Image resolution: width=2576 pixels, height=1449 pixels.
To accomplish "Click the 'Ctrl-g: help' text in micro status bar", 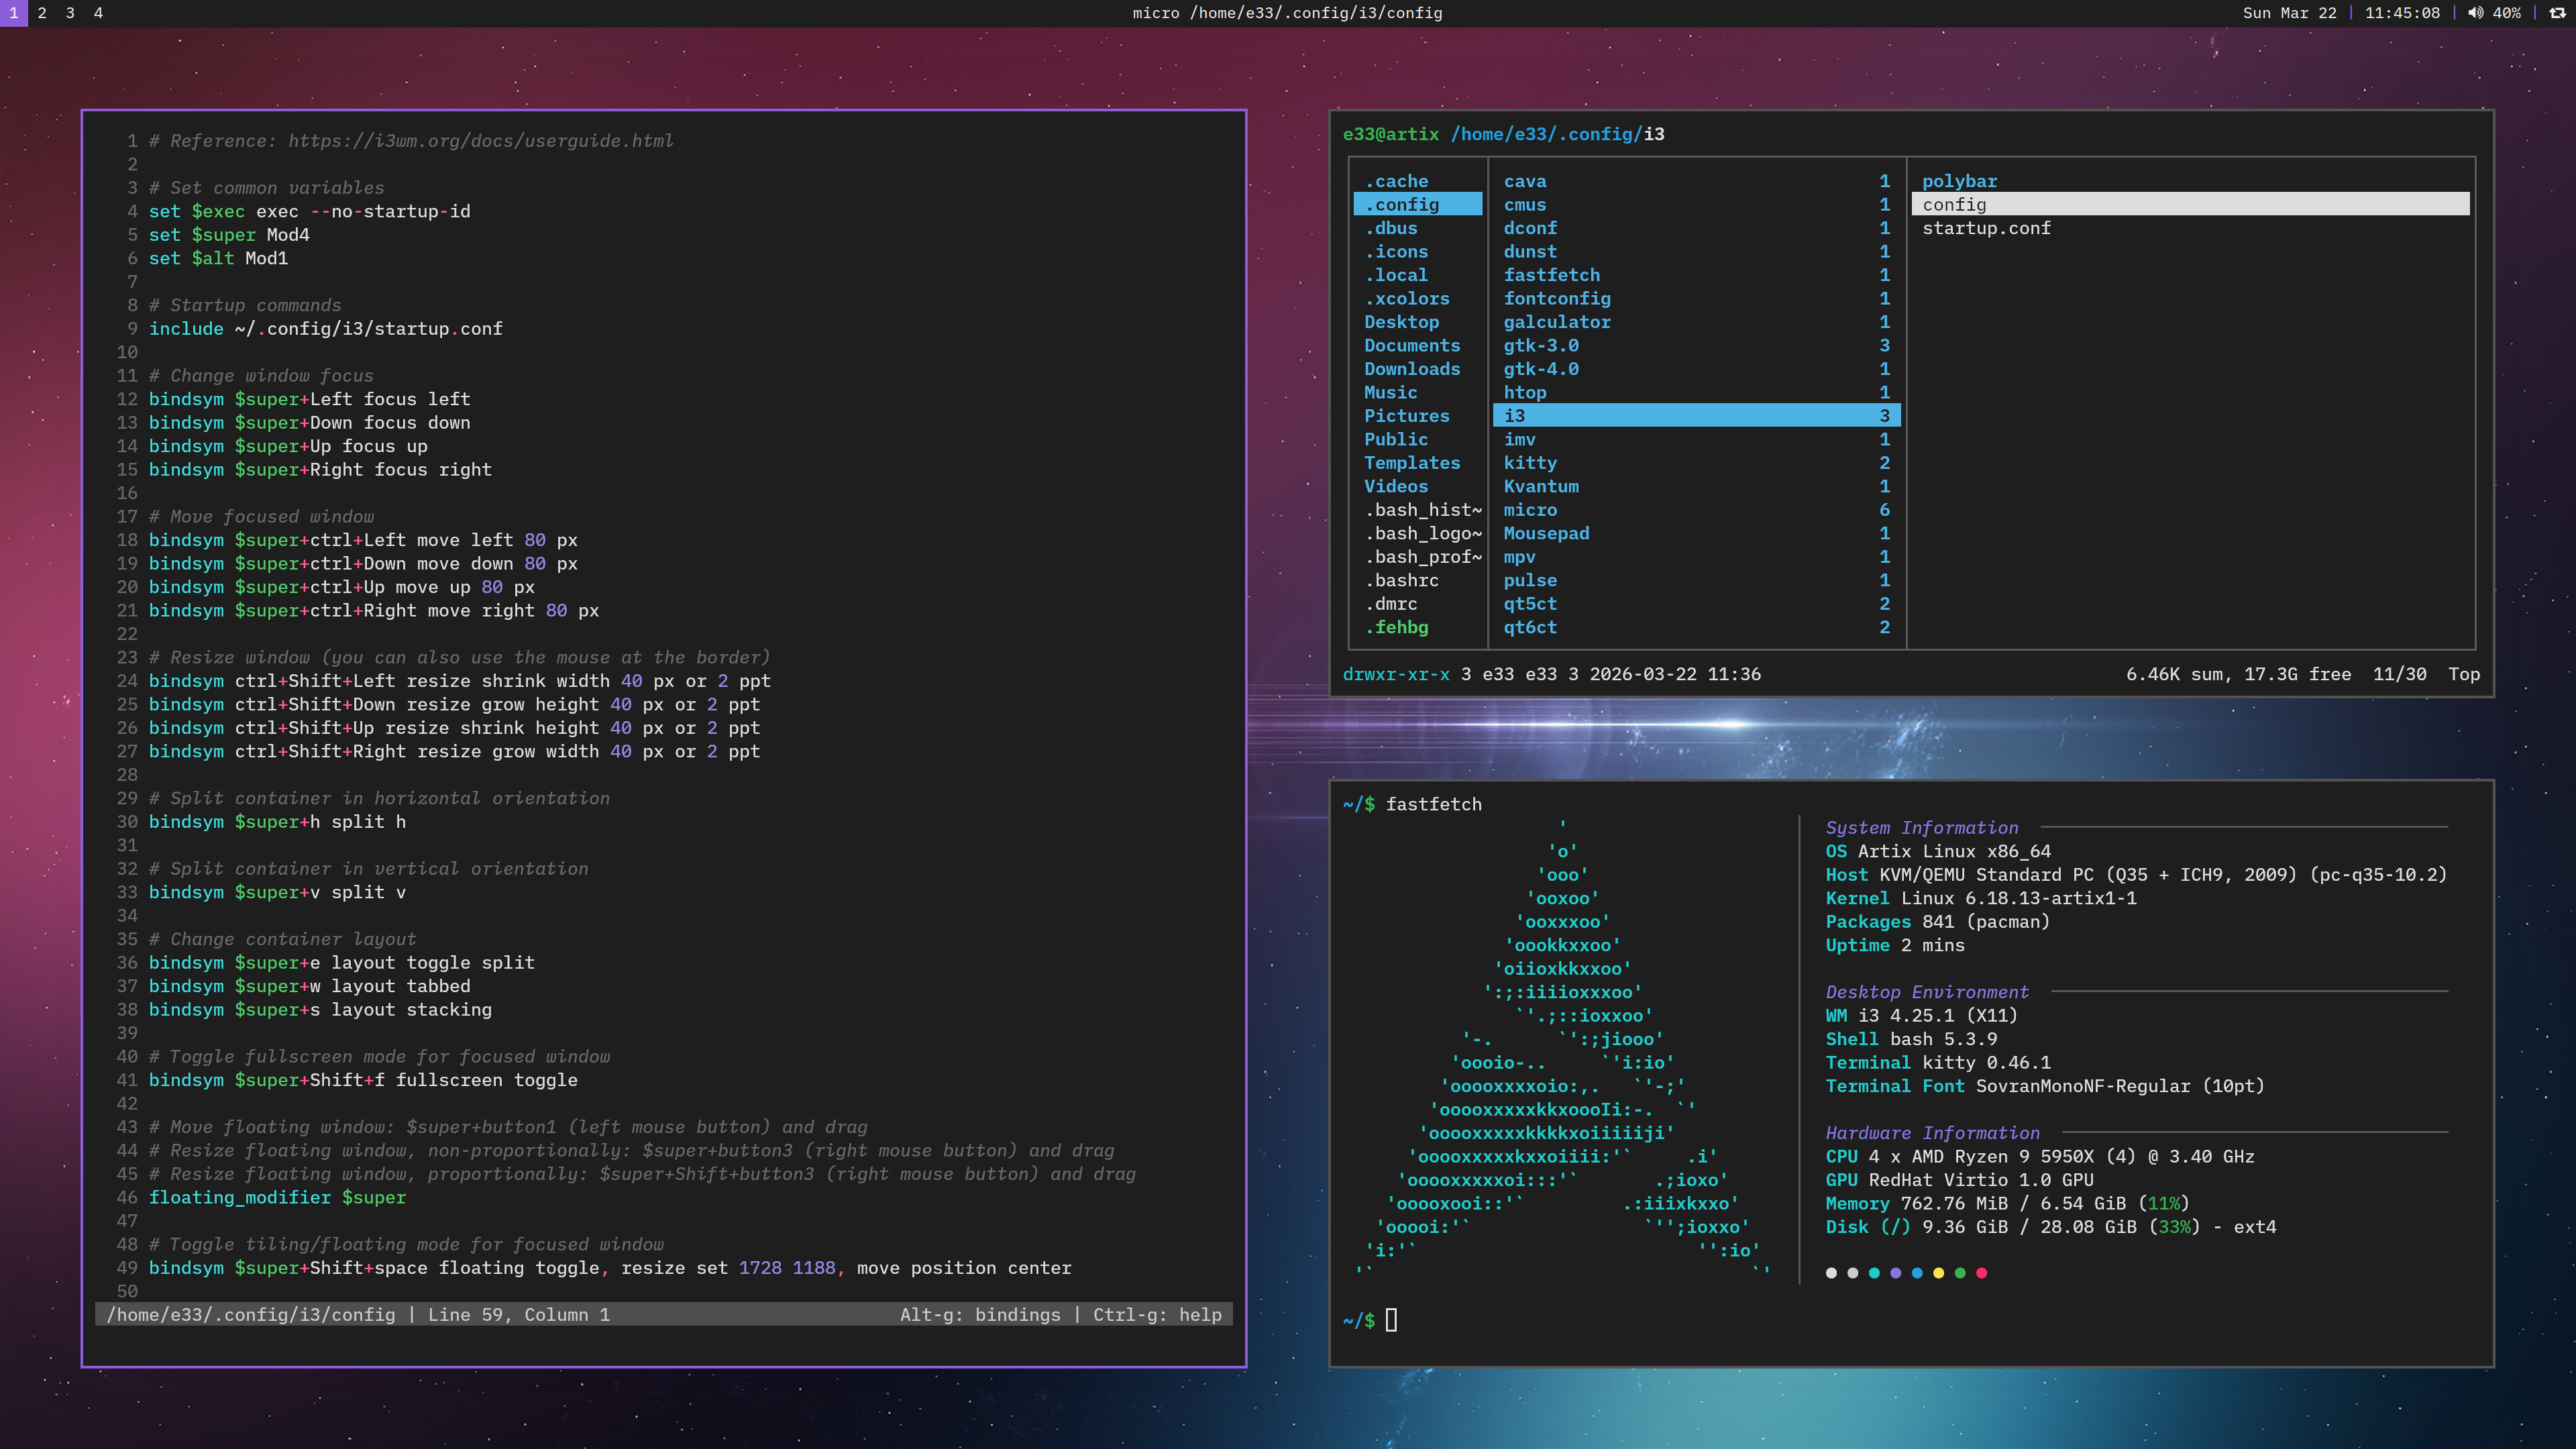I will 1157,1315.
